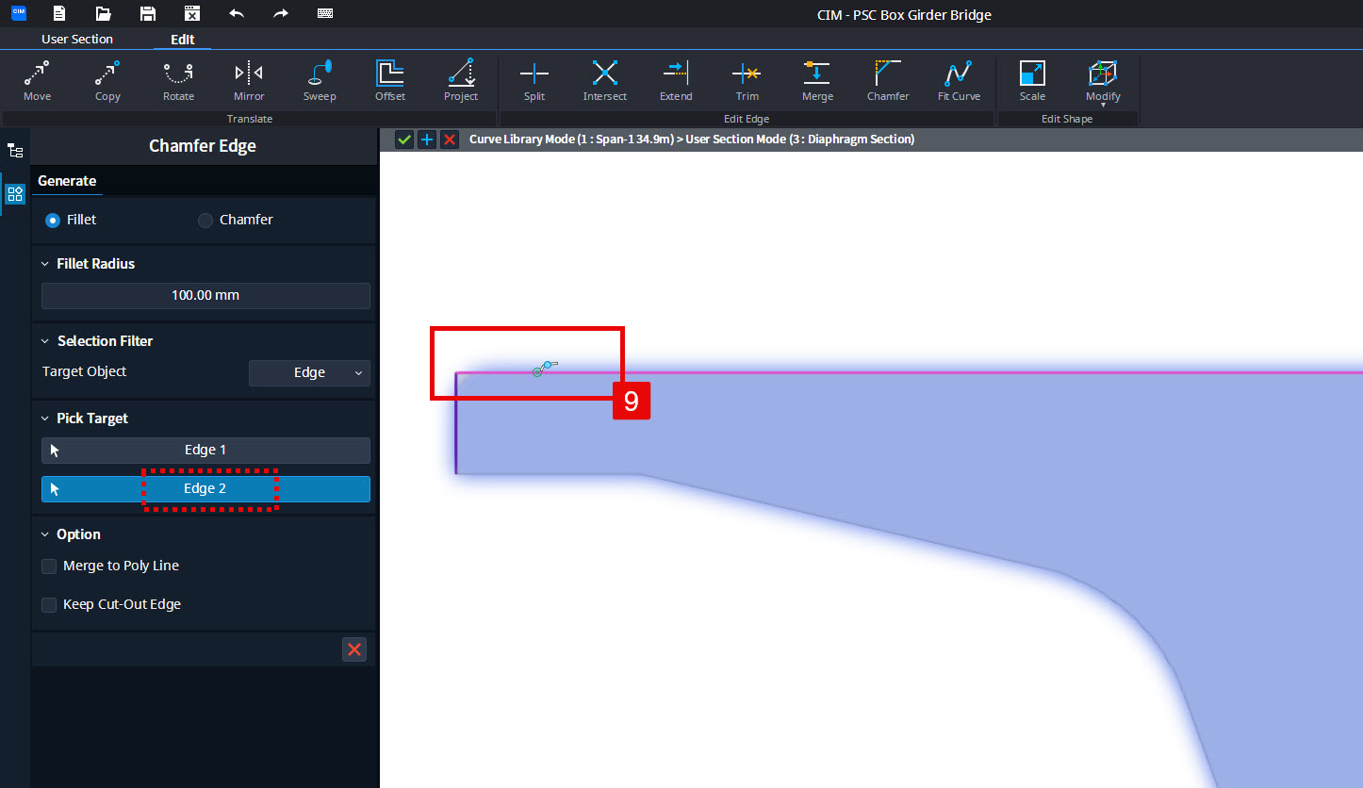Image resolution: width=1363 pixels, height=788 pixels.
Task: Select the Trim tool
Action: click(x=747, y=81)
